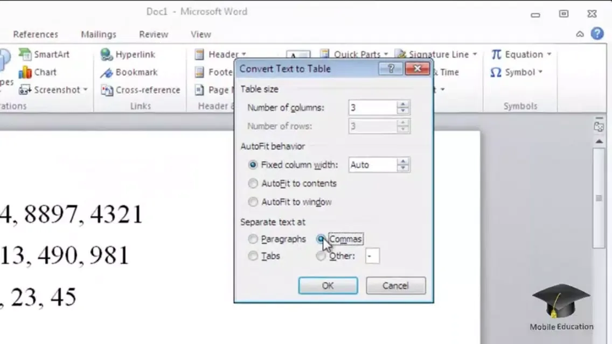Screen dimensions: 612x344
Task: Cancel the Convert Text to Table dialog
Action: [x=395, y=285]
